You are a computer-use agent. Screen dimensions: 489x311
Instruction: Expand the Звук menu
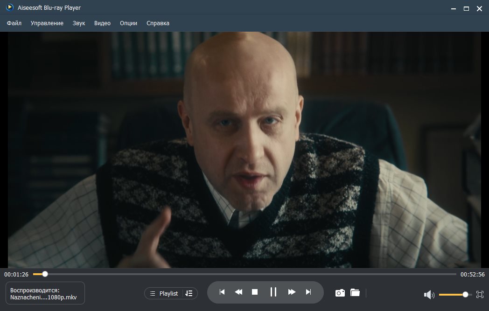click(x=79, y=23)
